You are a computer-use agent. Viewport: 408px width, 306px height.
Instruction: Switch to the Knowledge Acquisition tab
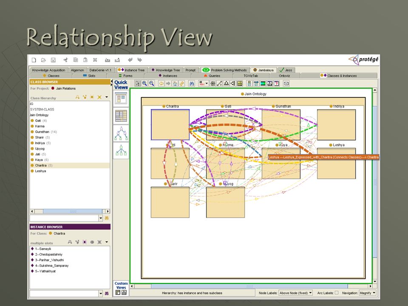(x=48, y=70)
